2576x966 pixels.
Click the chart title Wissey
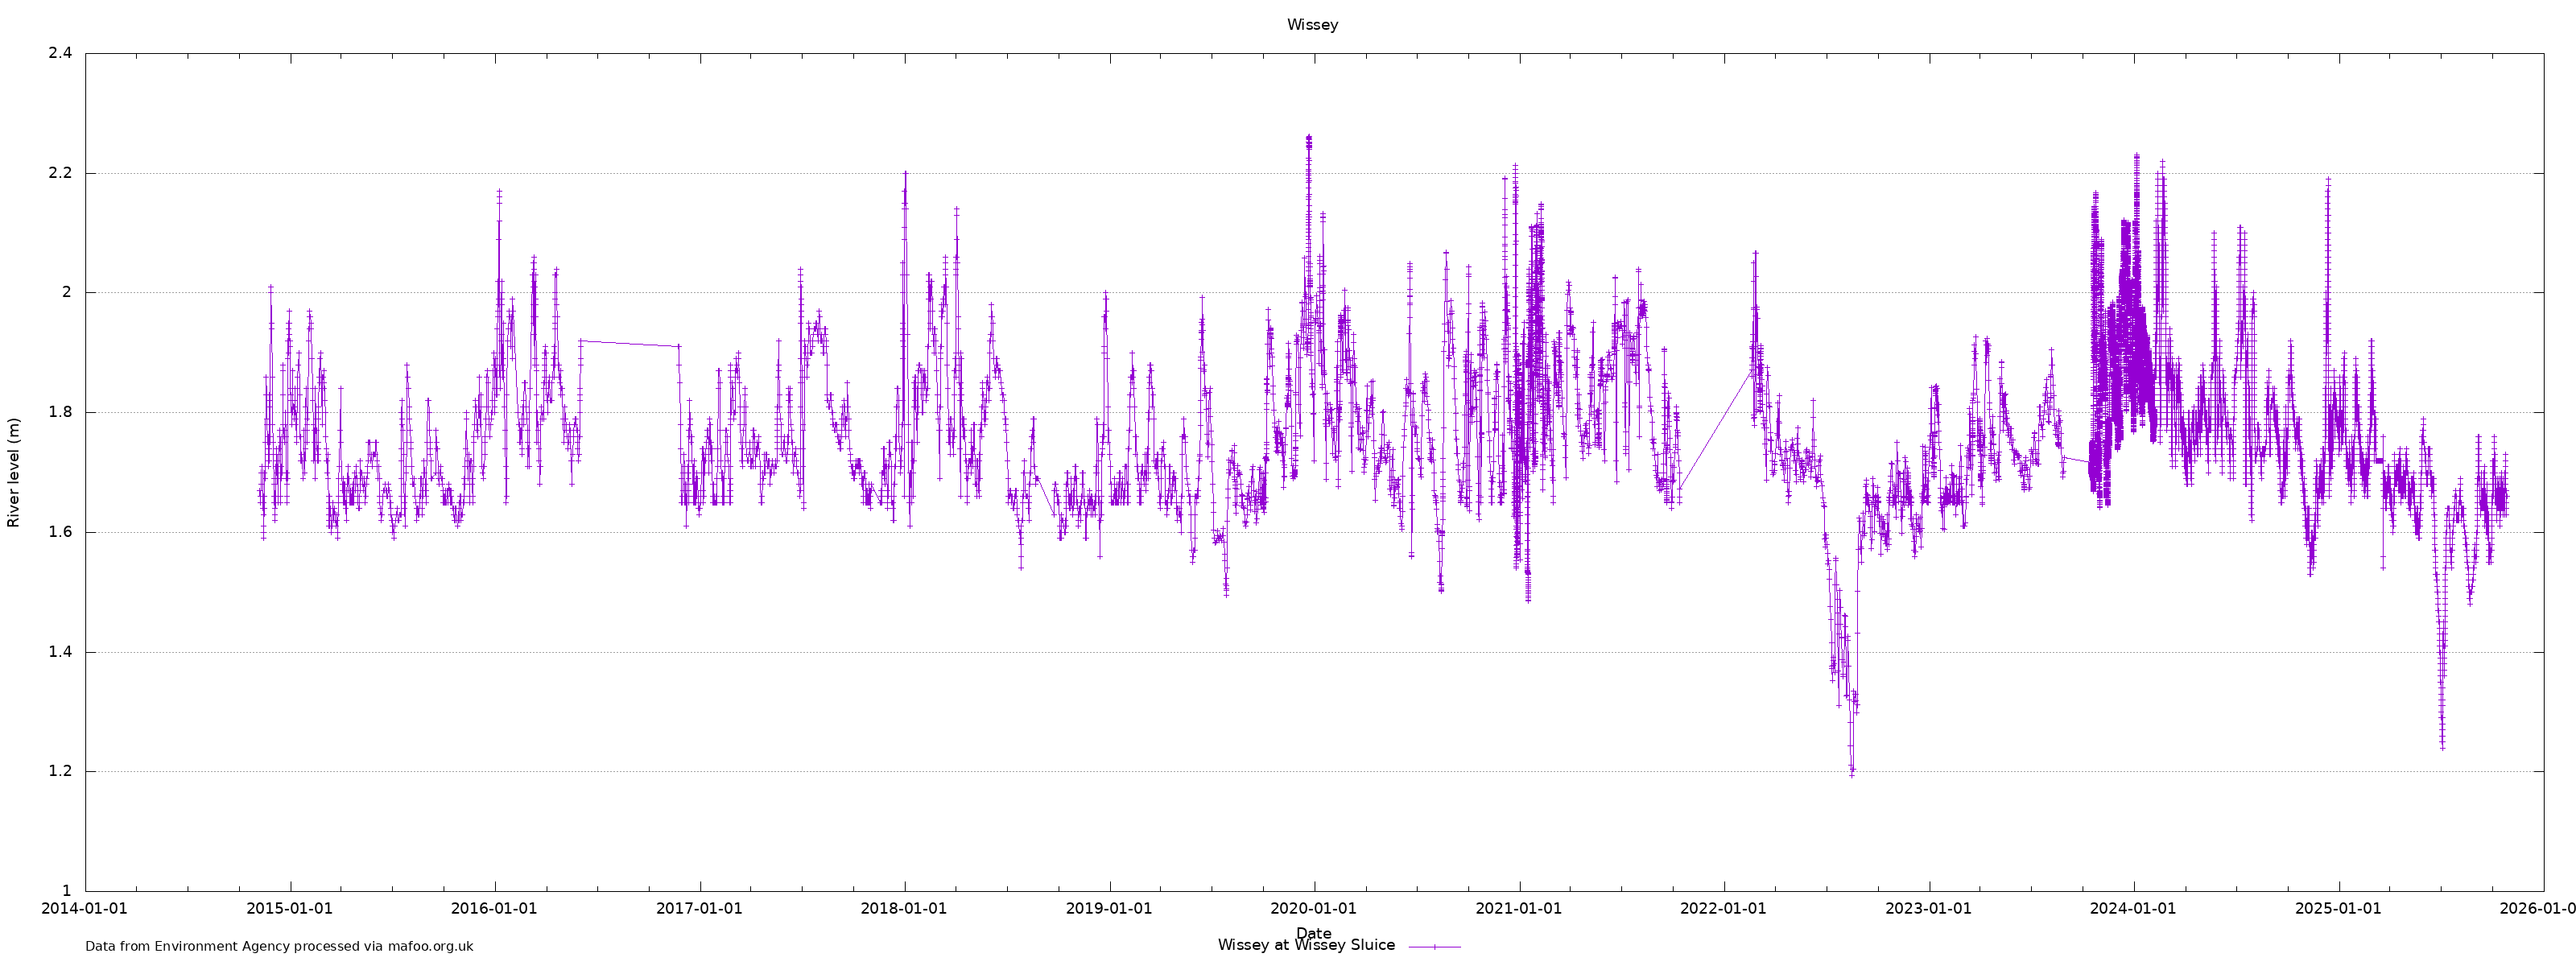coord(1312,25)
